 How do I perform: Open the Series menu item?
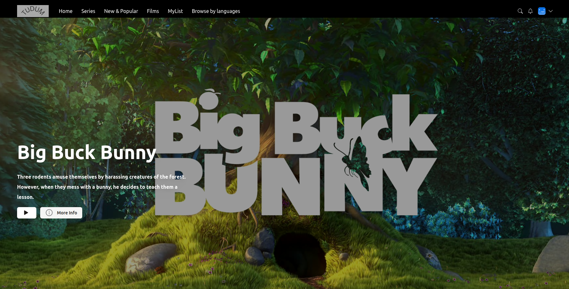[88, 11]
